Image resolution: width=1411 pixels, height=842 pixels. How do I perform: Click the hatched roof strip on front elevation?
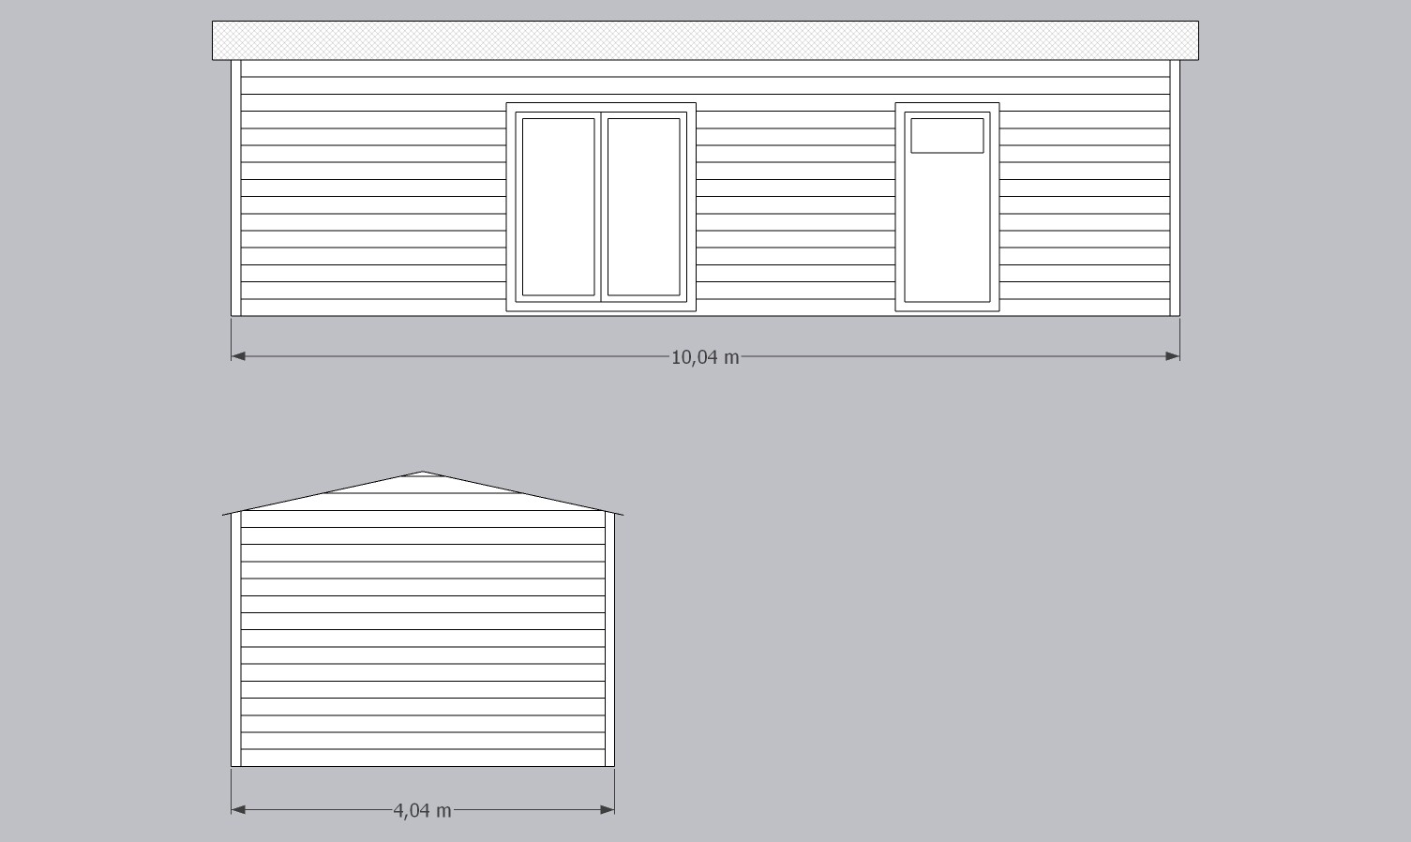[x=705, y=40]
